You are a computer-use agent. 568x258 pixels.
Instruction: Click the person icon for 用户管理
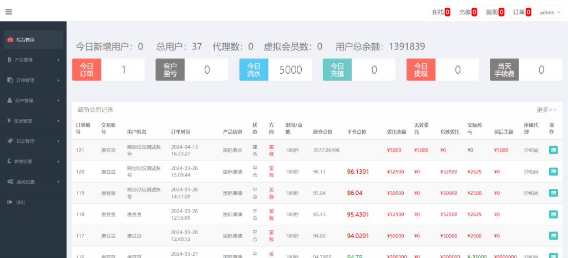(10, 100)
